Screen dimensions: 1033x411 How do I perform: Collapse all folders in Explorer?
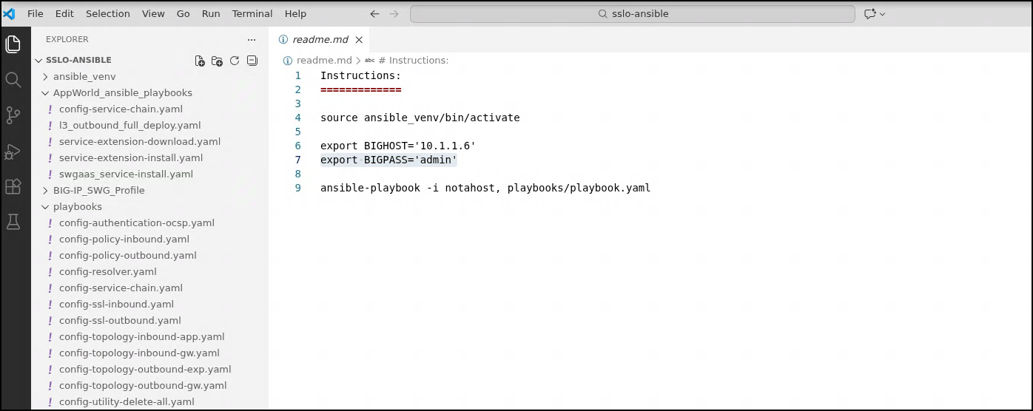pyautogui.click(x=252, y=61)
